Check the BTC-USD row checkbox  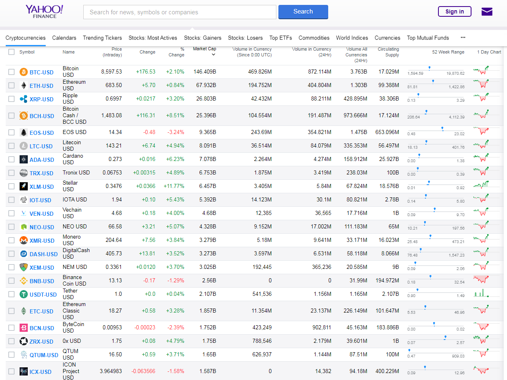coord(11,72)
